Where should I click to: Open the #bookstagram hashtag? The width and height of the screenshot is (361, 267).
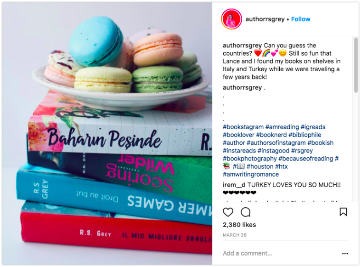[243, 127]
